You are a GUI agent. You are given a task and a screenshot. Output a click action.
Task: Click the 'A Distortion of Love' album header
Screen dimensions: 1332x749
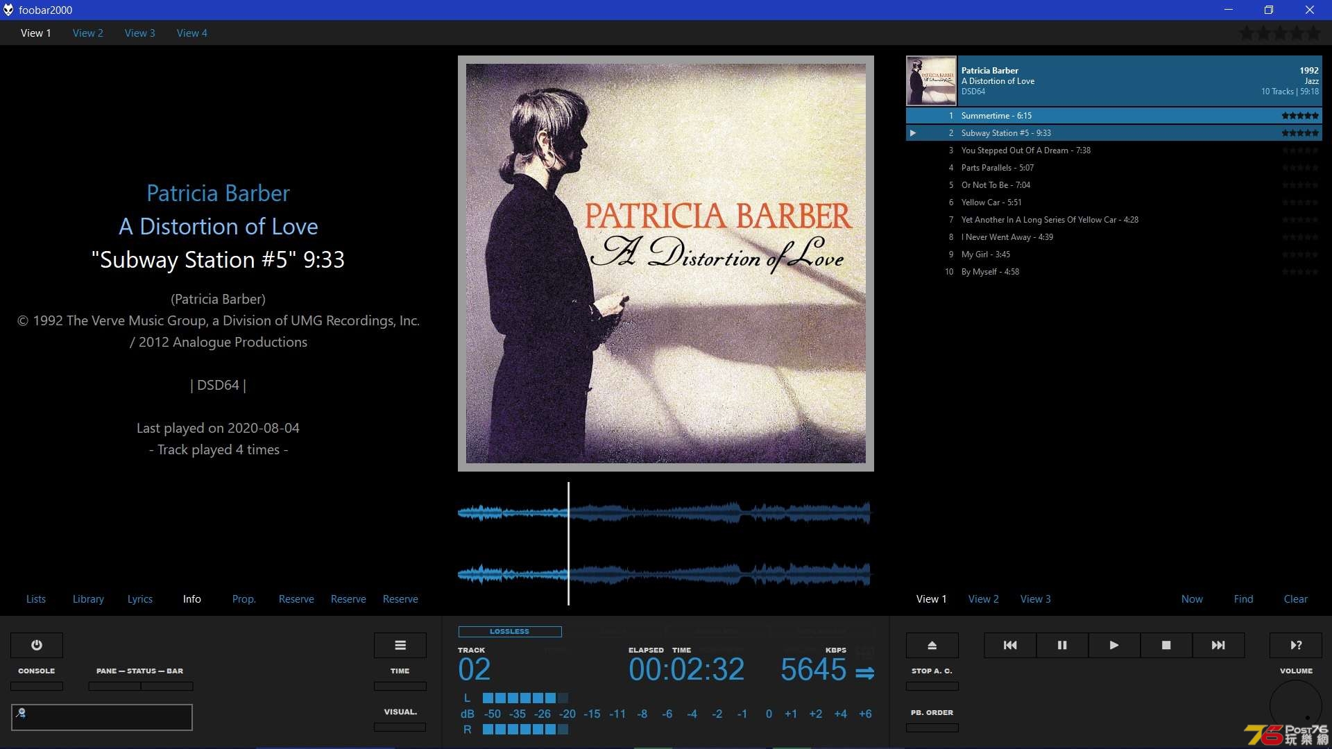click(1114, 80)
